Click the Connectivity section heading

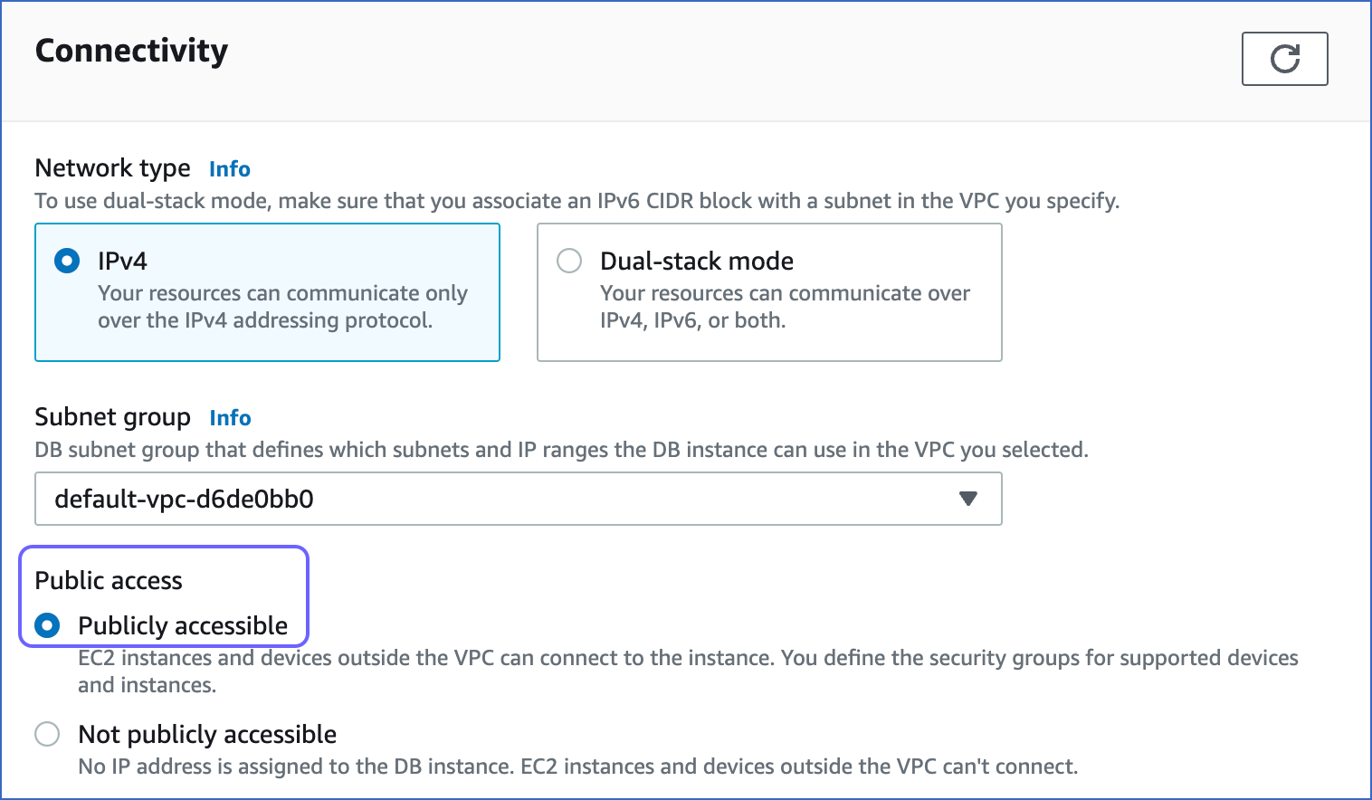click(131, 51)
